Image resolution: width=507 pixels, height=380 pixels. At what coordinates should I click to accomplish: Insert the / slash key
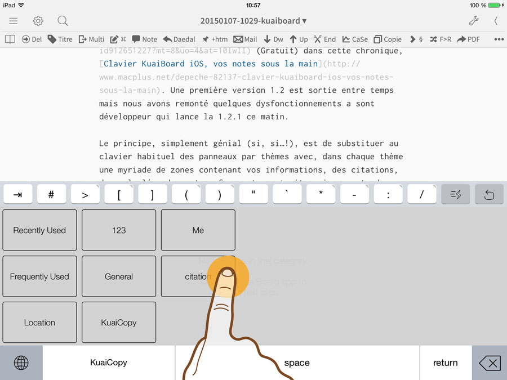coord(421,194)
